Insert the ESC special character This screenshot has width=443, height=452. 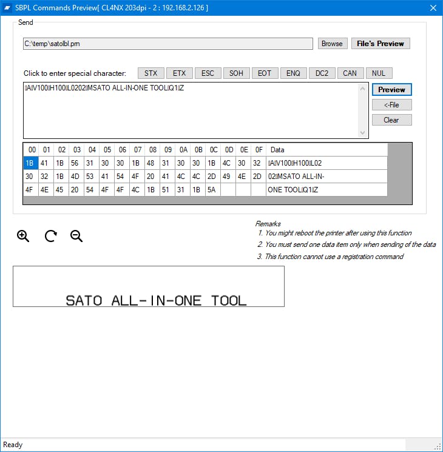pyautogui.click(x=208, y=73)
